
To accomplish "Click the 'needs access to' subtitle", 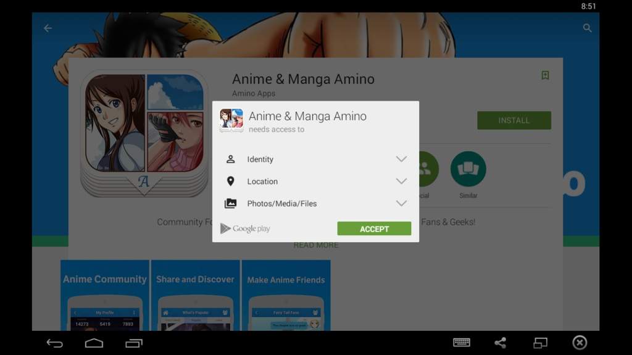I will click(276, 130).
